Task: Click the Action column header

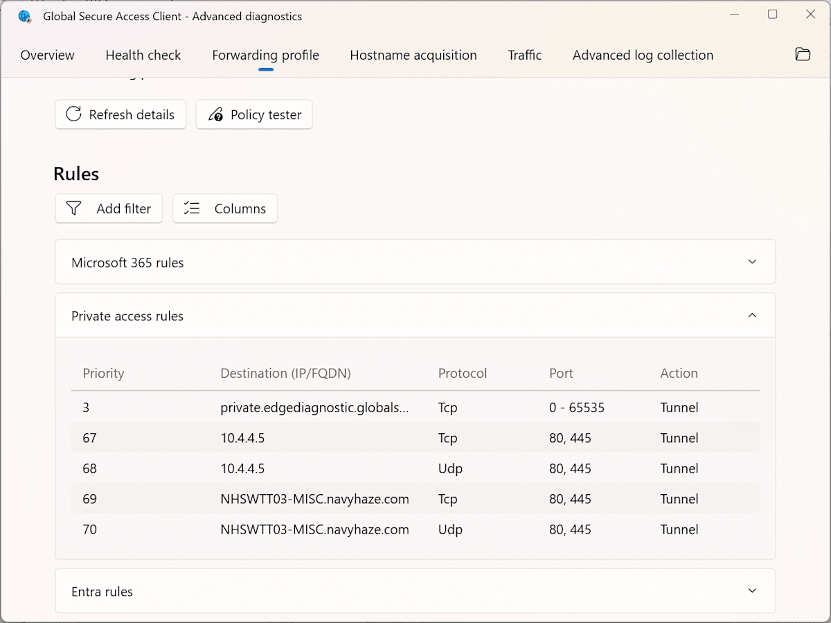Action: pos(679,373)
